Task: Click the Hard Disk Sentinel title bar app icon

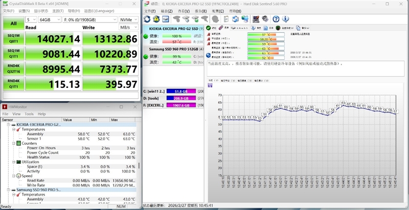Action: click(147, 4)
